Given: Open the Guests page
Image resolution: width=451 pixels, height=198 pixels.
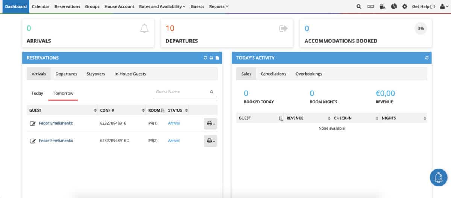Looking at the screenshot, I should click(x=197, y=6).
